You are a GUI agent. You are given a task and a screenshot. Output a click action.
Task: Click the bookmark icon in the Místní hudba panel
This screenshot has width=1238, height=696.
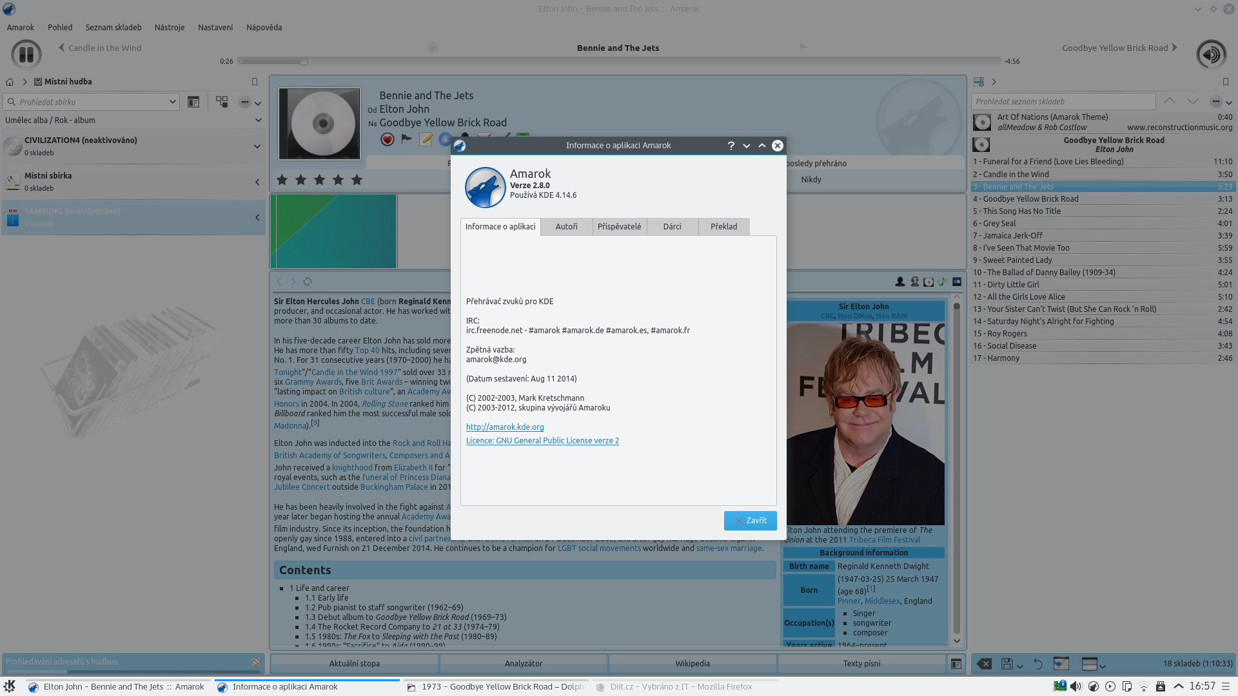click(255, 82)
